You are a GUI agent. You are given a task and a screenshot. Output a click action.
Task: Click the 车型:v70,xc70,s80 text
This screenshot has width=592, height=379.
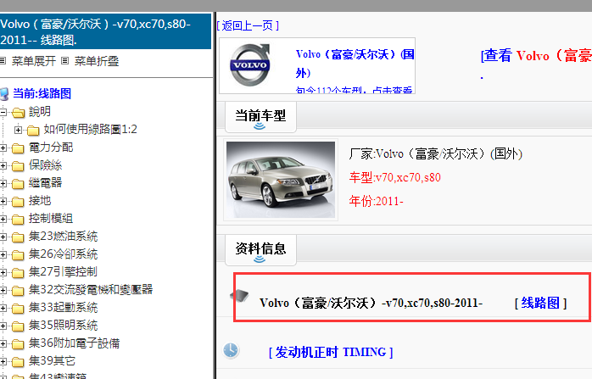click(x=395, y=177)
